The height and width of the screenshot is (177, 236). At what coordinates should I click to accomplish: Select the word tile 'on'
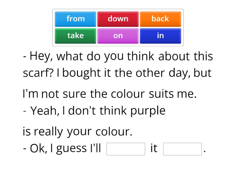click(118, 36)
